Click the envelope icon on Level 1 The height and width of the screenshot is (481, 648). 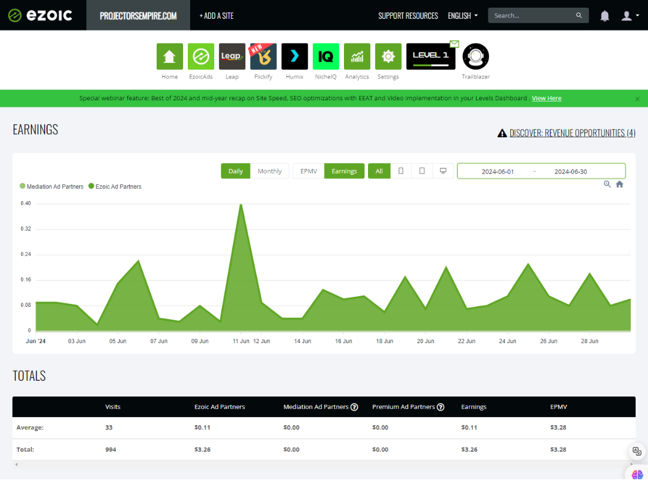tap(454, 43)
